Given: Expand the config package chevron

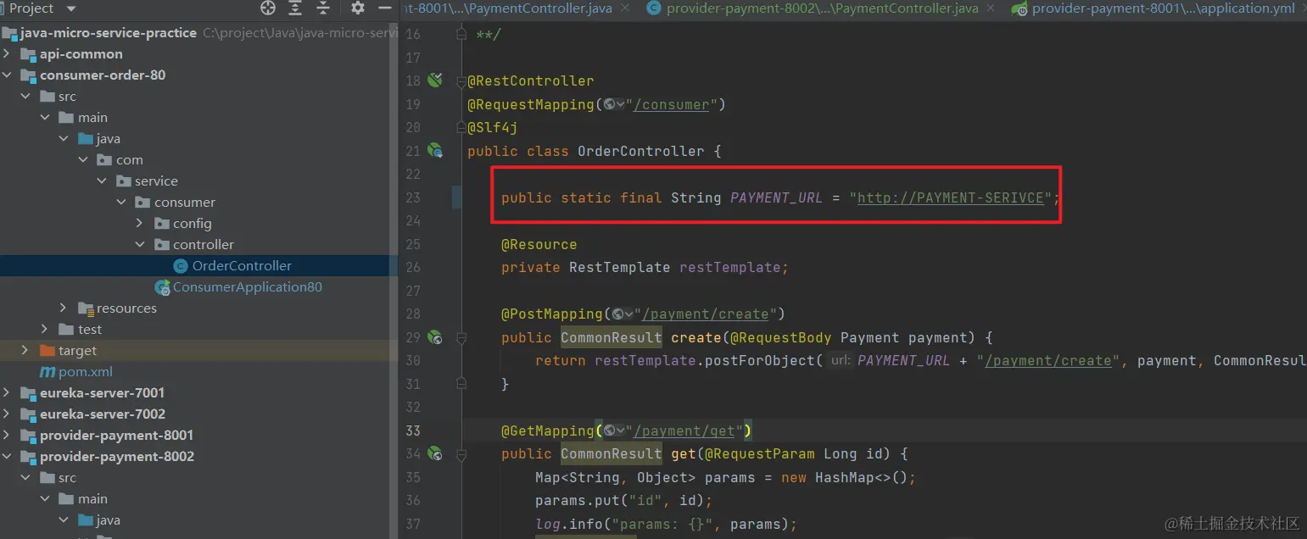Looking at the screenshot, I should click(140, 224).
